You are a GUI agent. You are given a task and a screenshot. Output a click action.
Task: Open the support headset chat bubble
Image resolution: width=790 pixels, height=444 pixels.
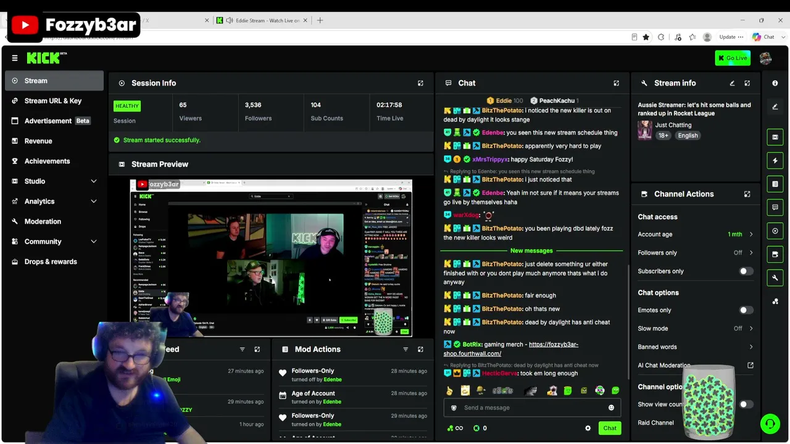point(770,424)
